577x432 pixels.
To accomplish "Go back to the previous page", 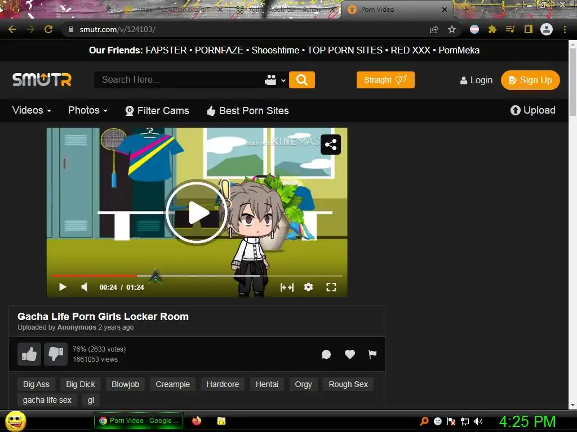I will [12, 29].
